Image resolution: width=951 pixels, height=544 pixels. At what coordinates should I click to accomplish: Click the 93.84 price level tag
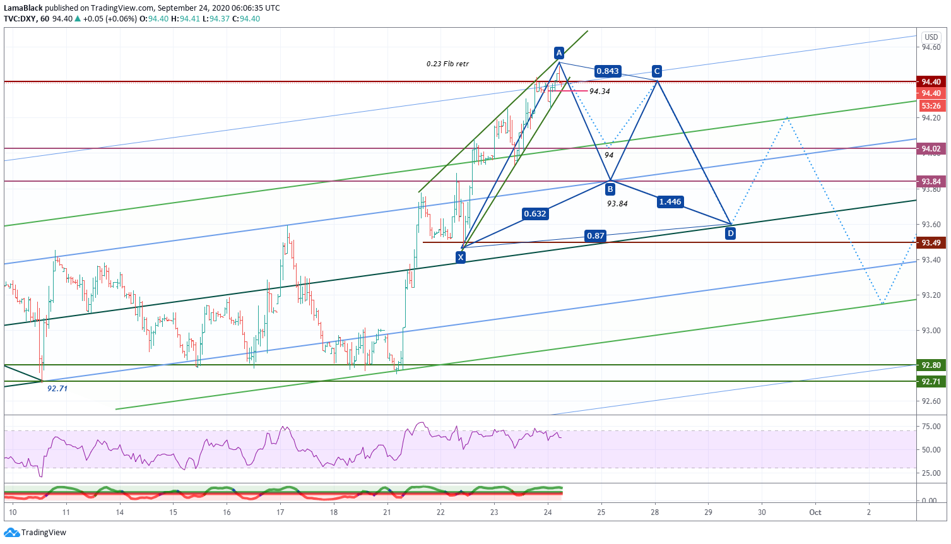click(931, 182)
